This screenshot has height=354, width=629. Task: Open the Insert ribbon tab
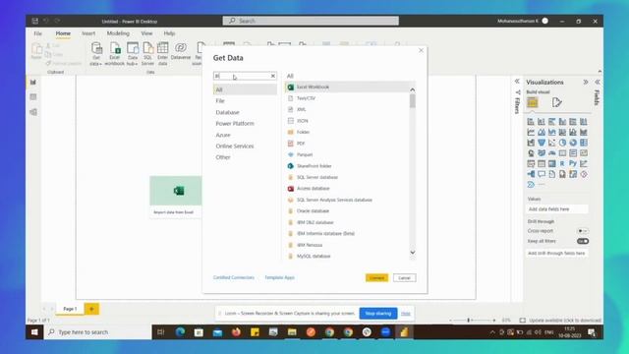88,33
